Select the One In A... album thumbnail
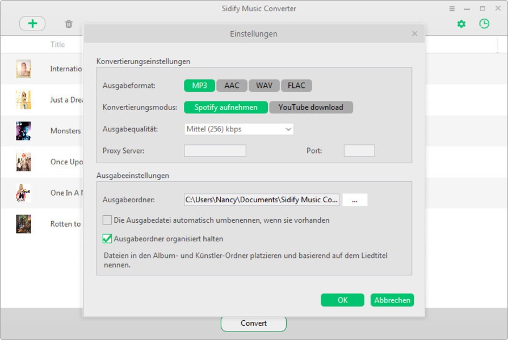This screenshot has height=340, width=508. (x=24, y=193)
